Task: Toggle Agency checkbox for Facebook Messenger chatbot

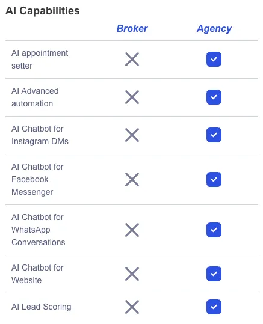Action: (214, 179)
